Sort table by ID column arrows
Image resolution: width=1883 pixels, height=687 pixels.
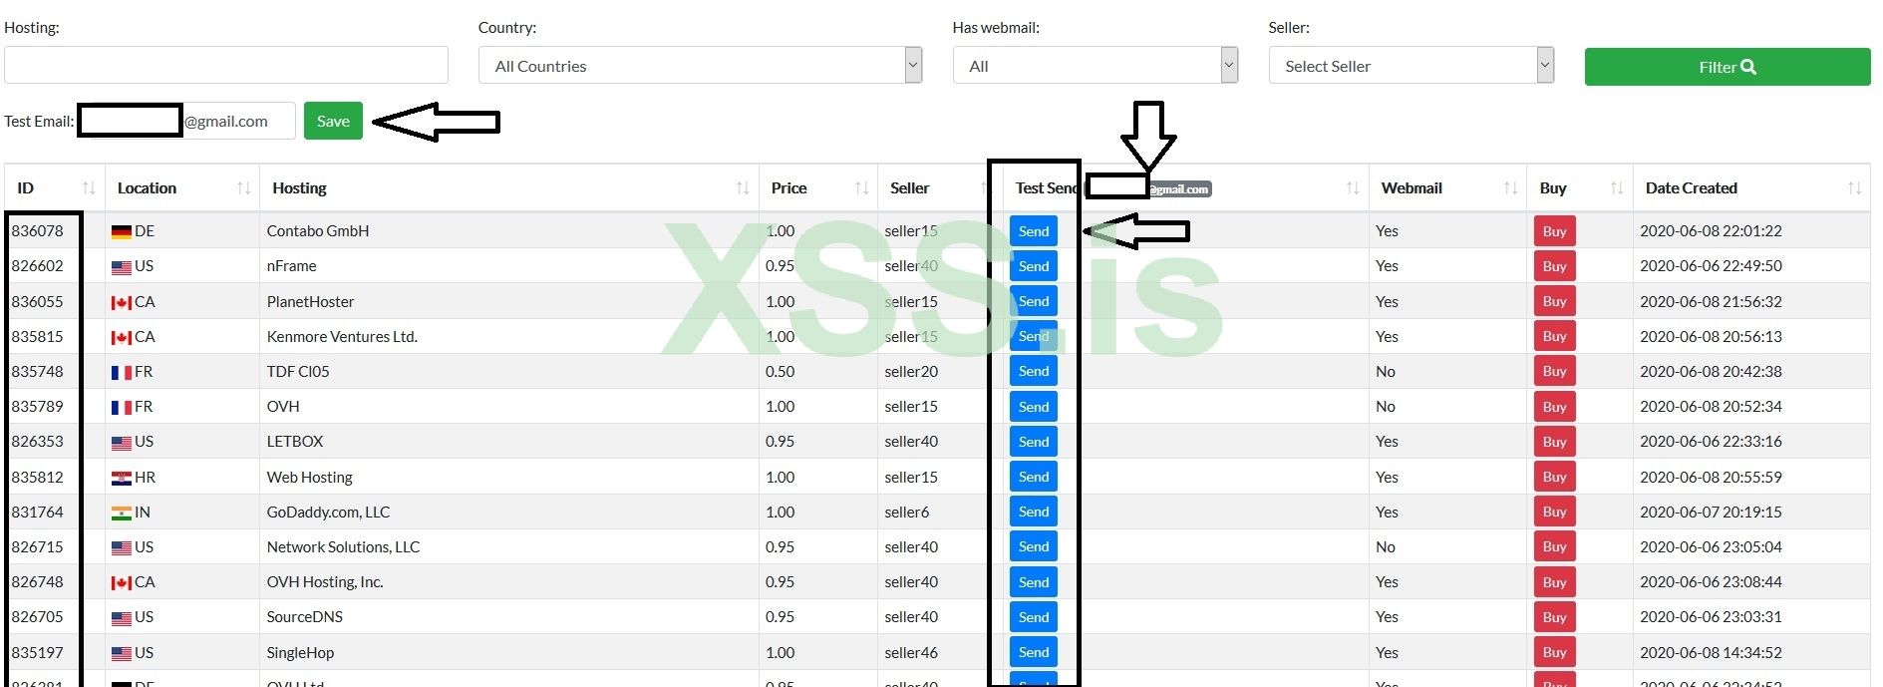[x=89, y=188]
